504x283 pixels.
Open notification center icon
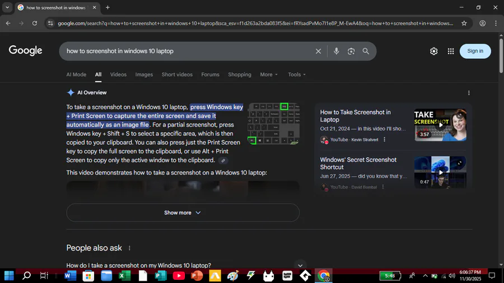click(x=492, y=276)
